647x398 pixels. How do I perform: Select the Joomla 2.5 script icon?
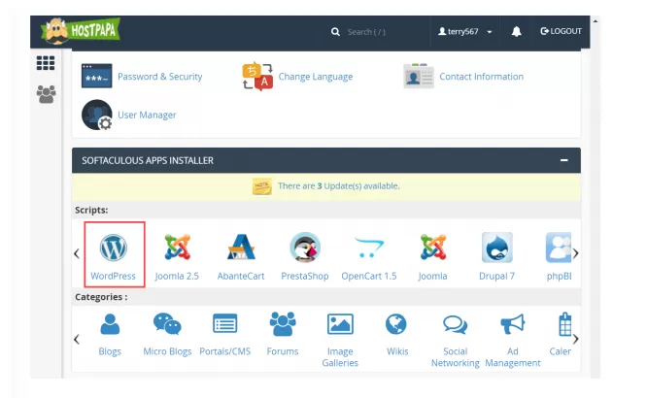(177, 248)
